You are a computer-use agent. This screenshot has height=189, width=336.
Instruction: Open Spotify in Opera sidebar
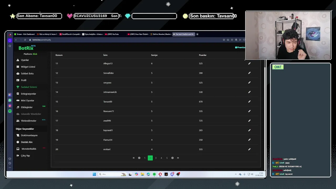(x=10, y=111)
